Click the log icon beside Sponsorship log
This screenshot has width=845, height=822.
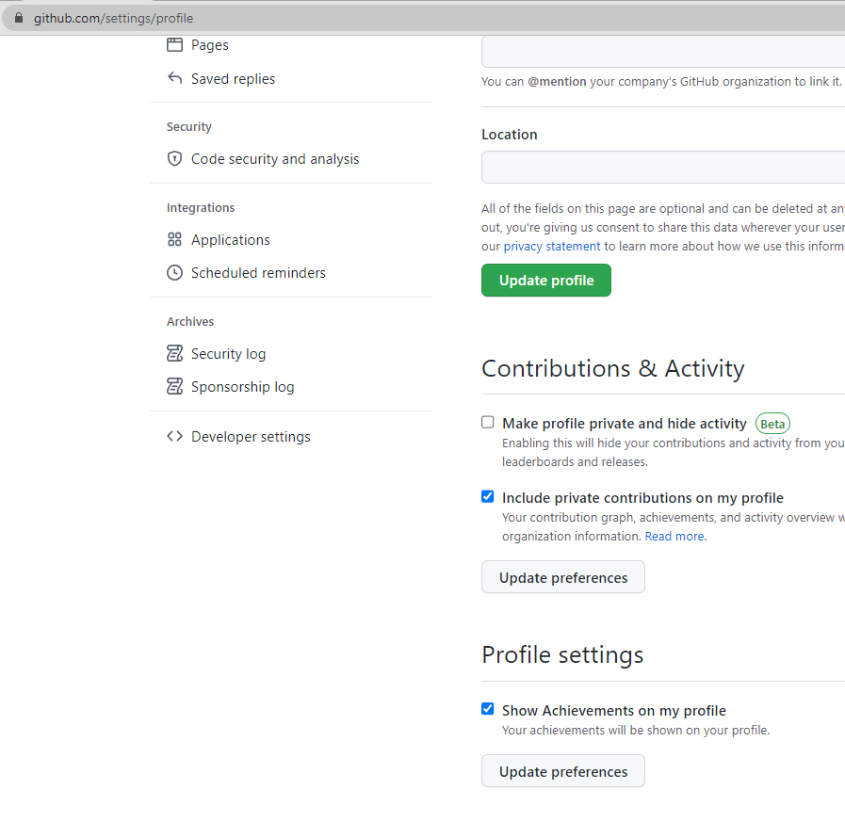[x=174, y=386]
